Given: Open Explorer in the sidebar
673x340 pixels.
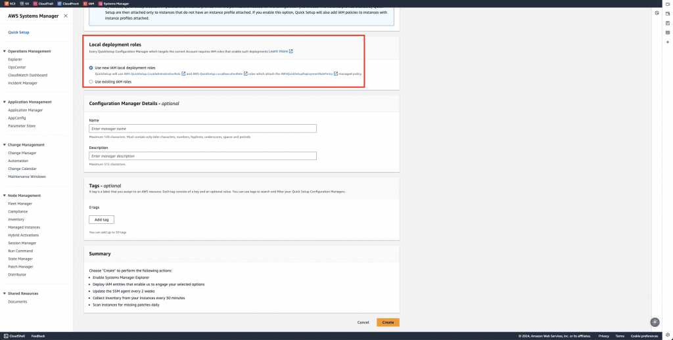Looking at the screenshot, I should click(x=15, y=60).
